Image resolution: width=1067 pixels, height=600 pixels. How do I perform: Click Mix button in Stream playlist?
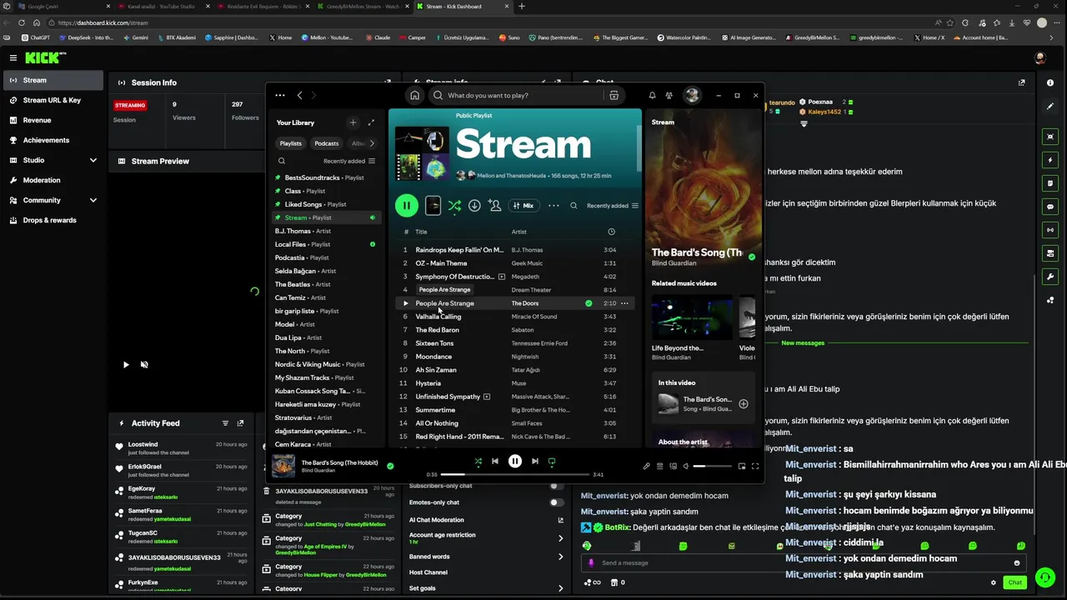523,205
